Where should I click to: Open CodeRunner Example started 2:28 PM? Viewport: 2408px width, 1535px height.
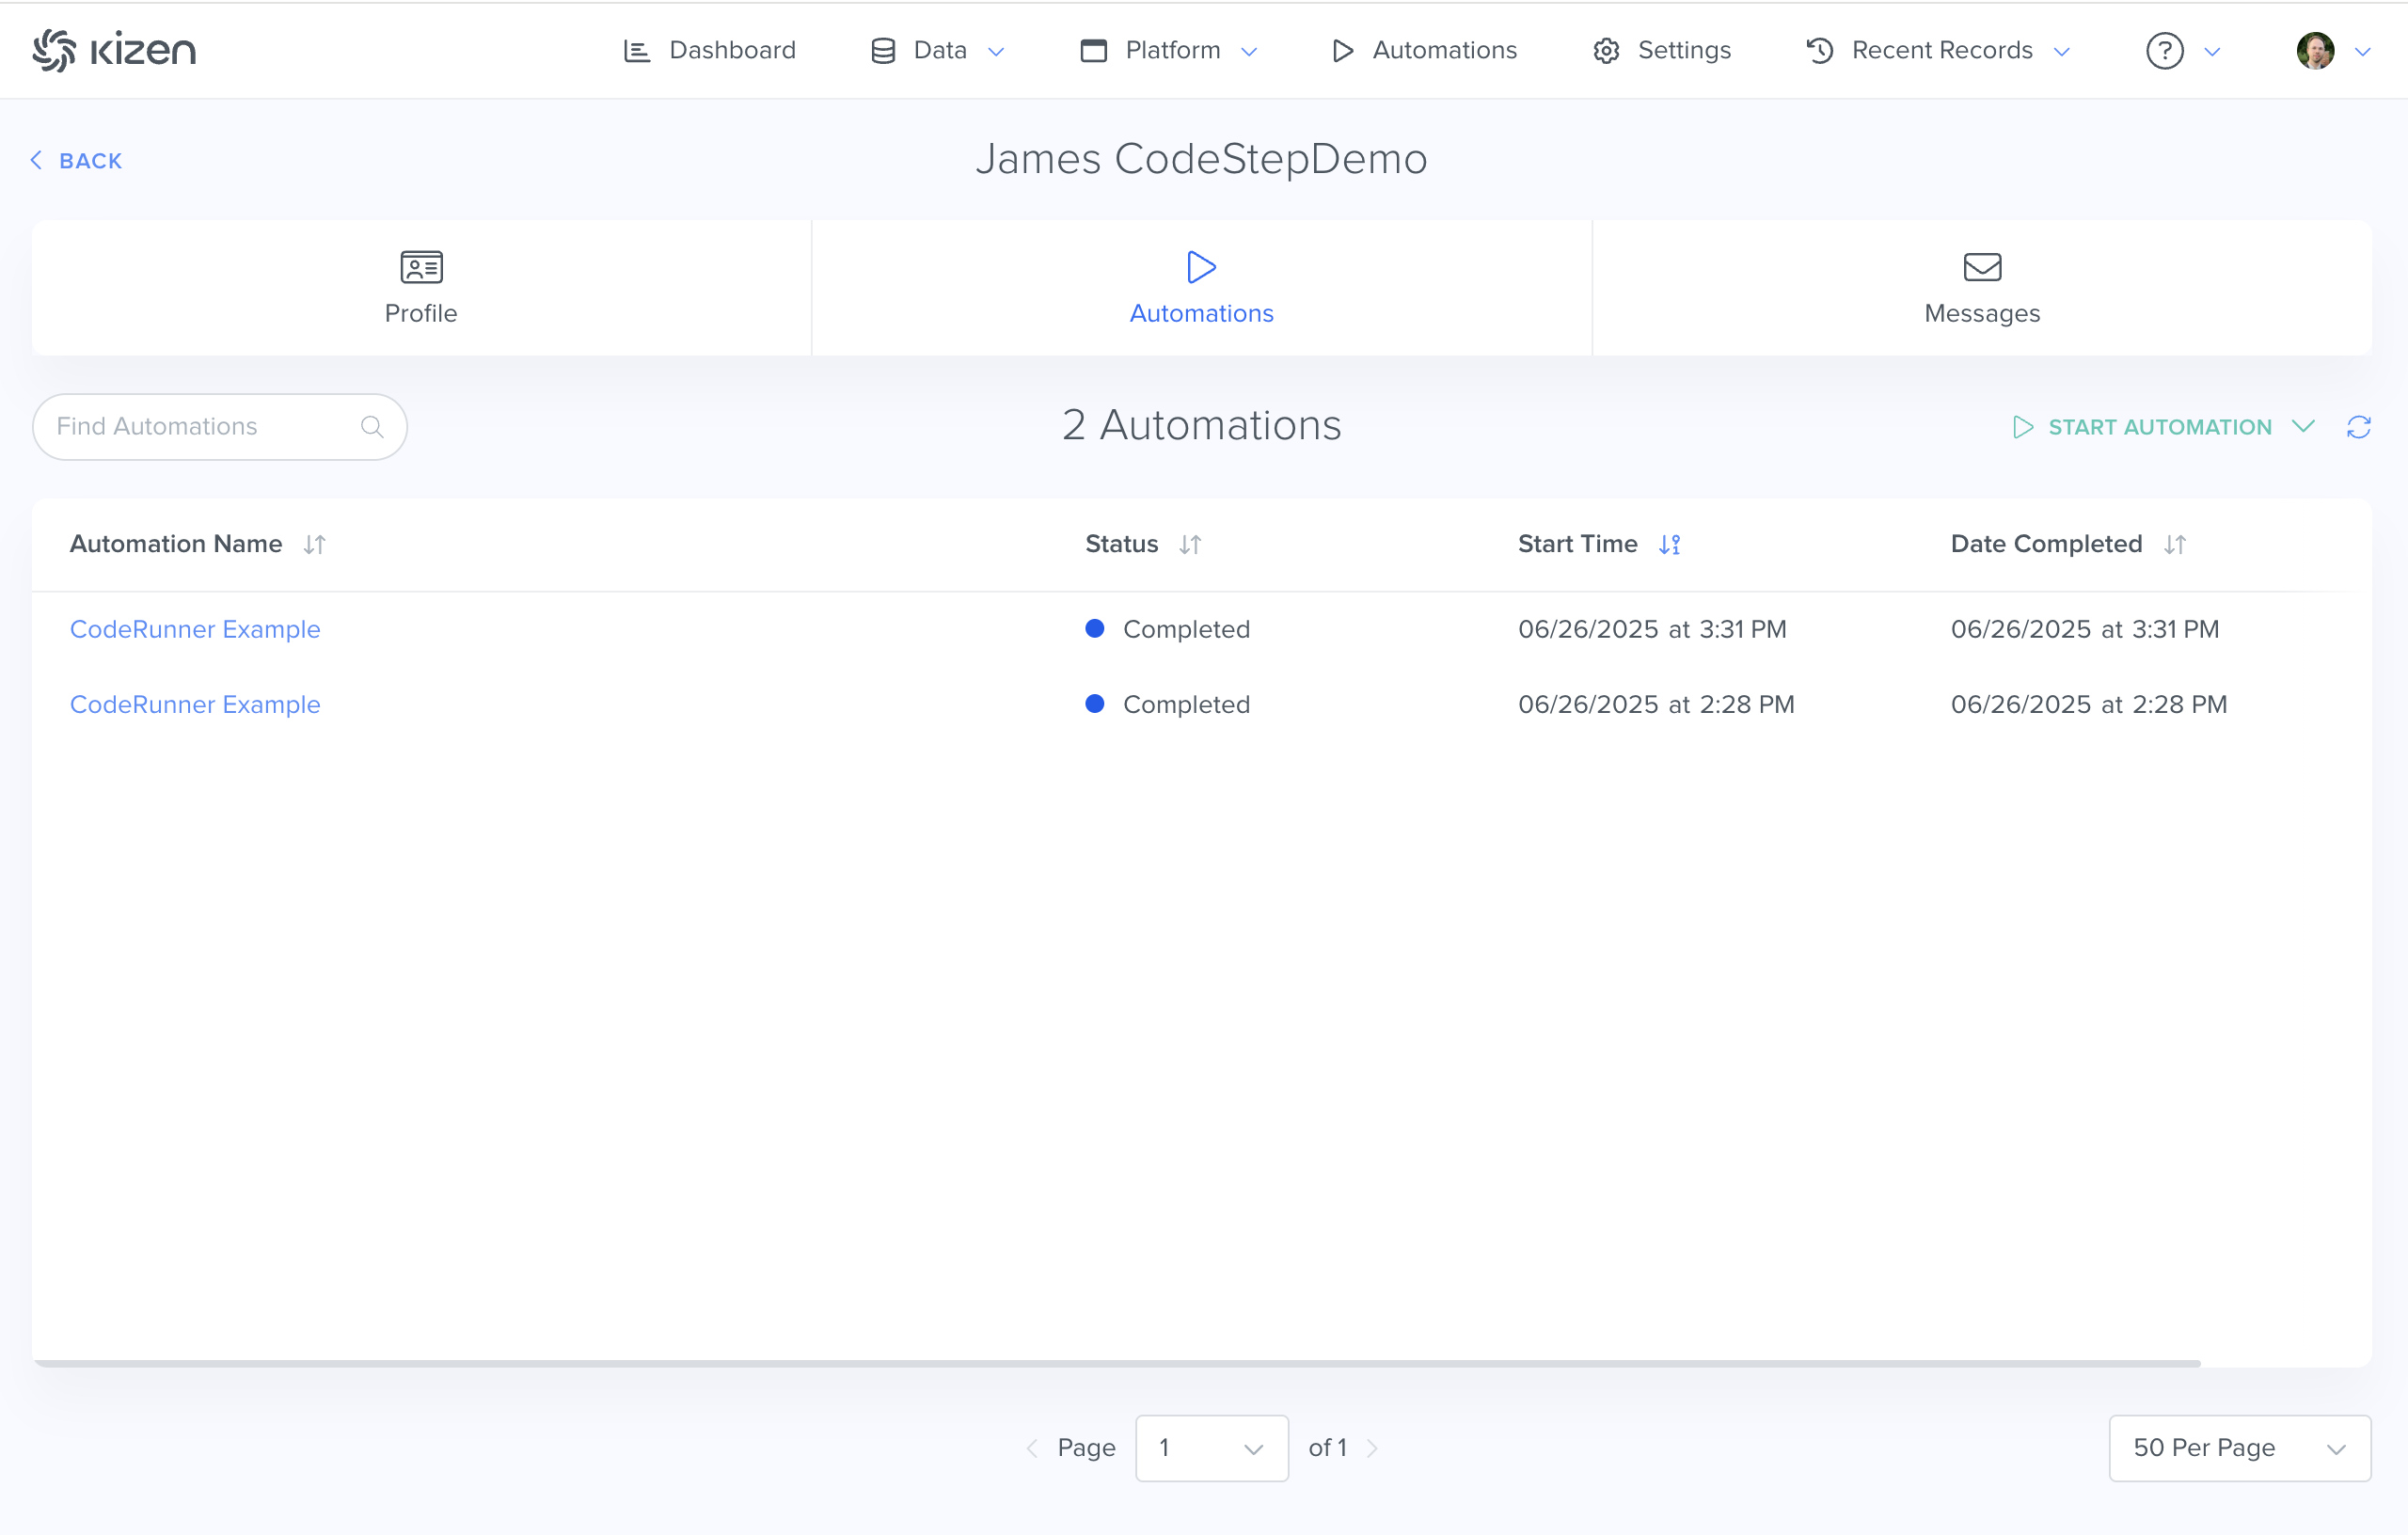(x=195, y=704)
